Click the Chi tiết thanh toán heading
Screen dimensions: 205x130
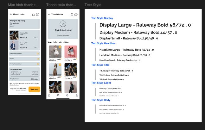coord(16,70)
